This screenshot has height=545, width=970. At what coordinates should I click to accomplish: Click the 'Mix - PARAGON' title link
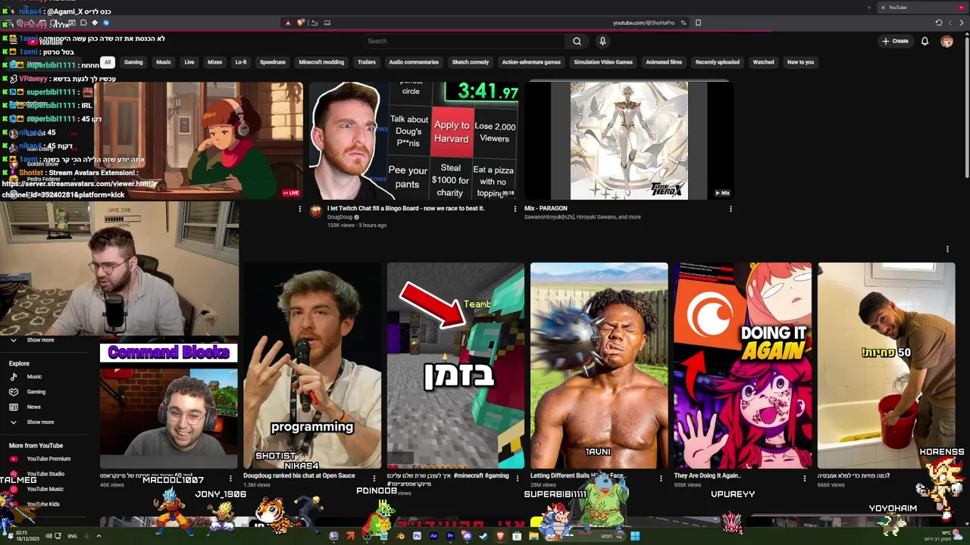coord(546,208)
